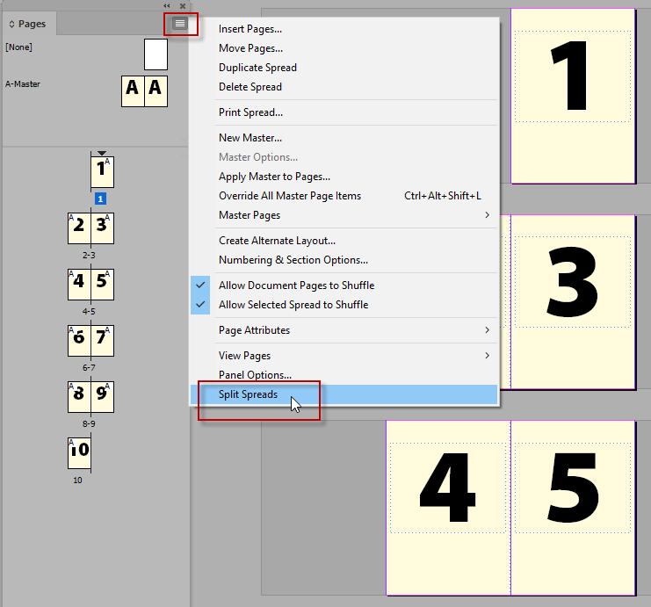The image size is (651, 607).
Task: Select page 10 thumbnail
Action: pos(79,453)
